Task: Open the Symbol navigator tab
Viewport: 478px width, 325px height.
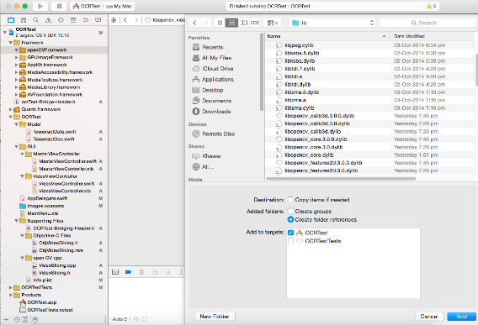Action: pyautogui.click(x=24, y=20)
